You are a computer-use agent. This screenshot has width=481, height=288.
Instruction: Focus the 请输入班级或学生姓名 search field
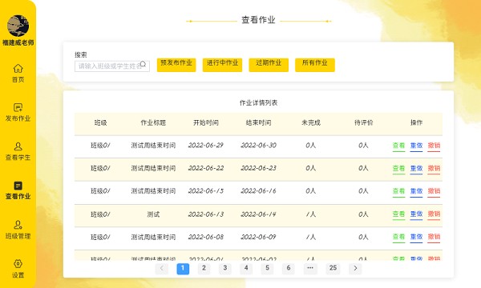coord(112,66)
